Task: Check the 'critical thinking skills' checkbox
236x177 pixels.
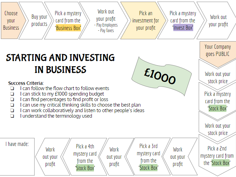Action: pos(12,105)
